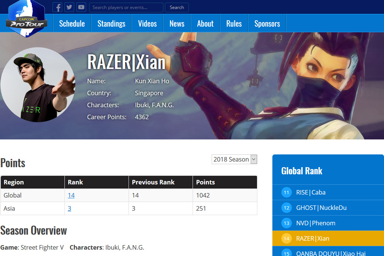Select highlighted RAZER|Xian rank row

click(x=328, y=238)
